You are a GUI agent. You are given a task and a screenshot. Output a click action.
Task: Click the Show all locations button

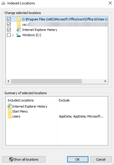[24, 159]
